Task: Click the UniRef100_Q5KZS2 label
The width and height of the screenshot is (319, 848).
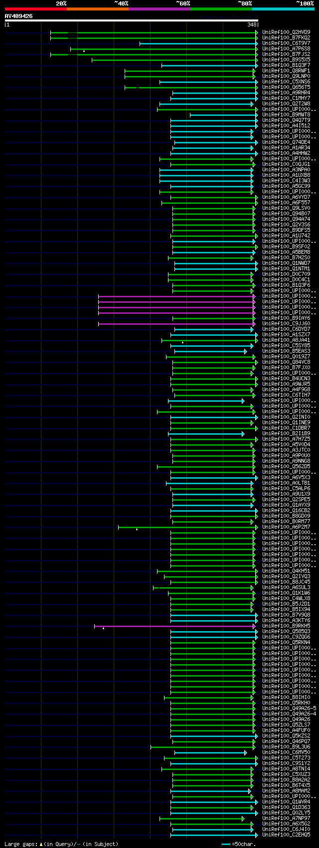Action: point(286,736)
